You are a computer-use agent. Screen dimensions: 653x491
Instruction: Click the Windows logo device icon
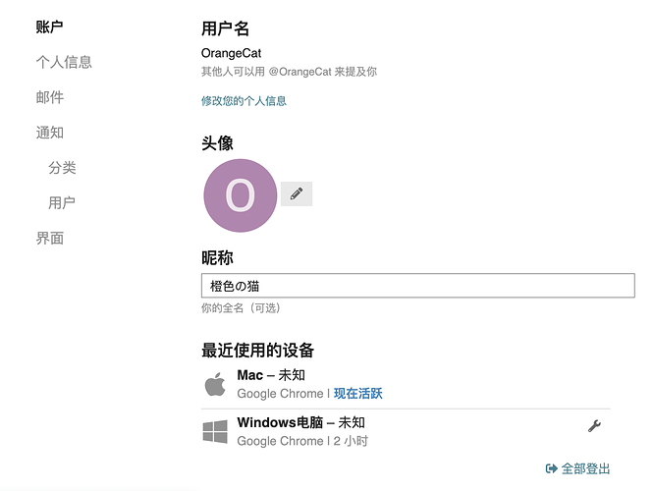[x=215, y=431]
